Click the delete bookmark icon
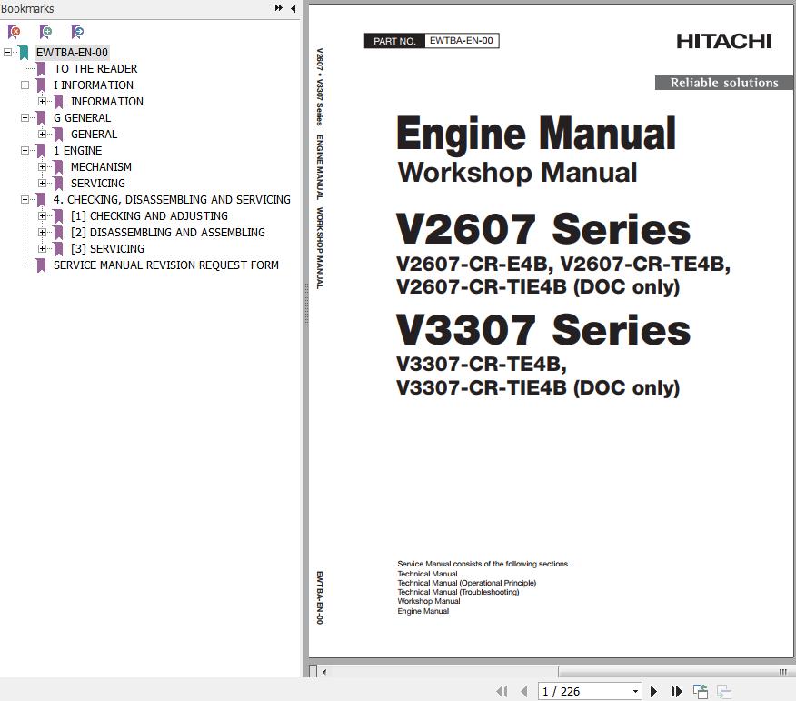This screenshot has width=796, height=701. click(x=14, y=32)
